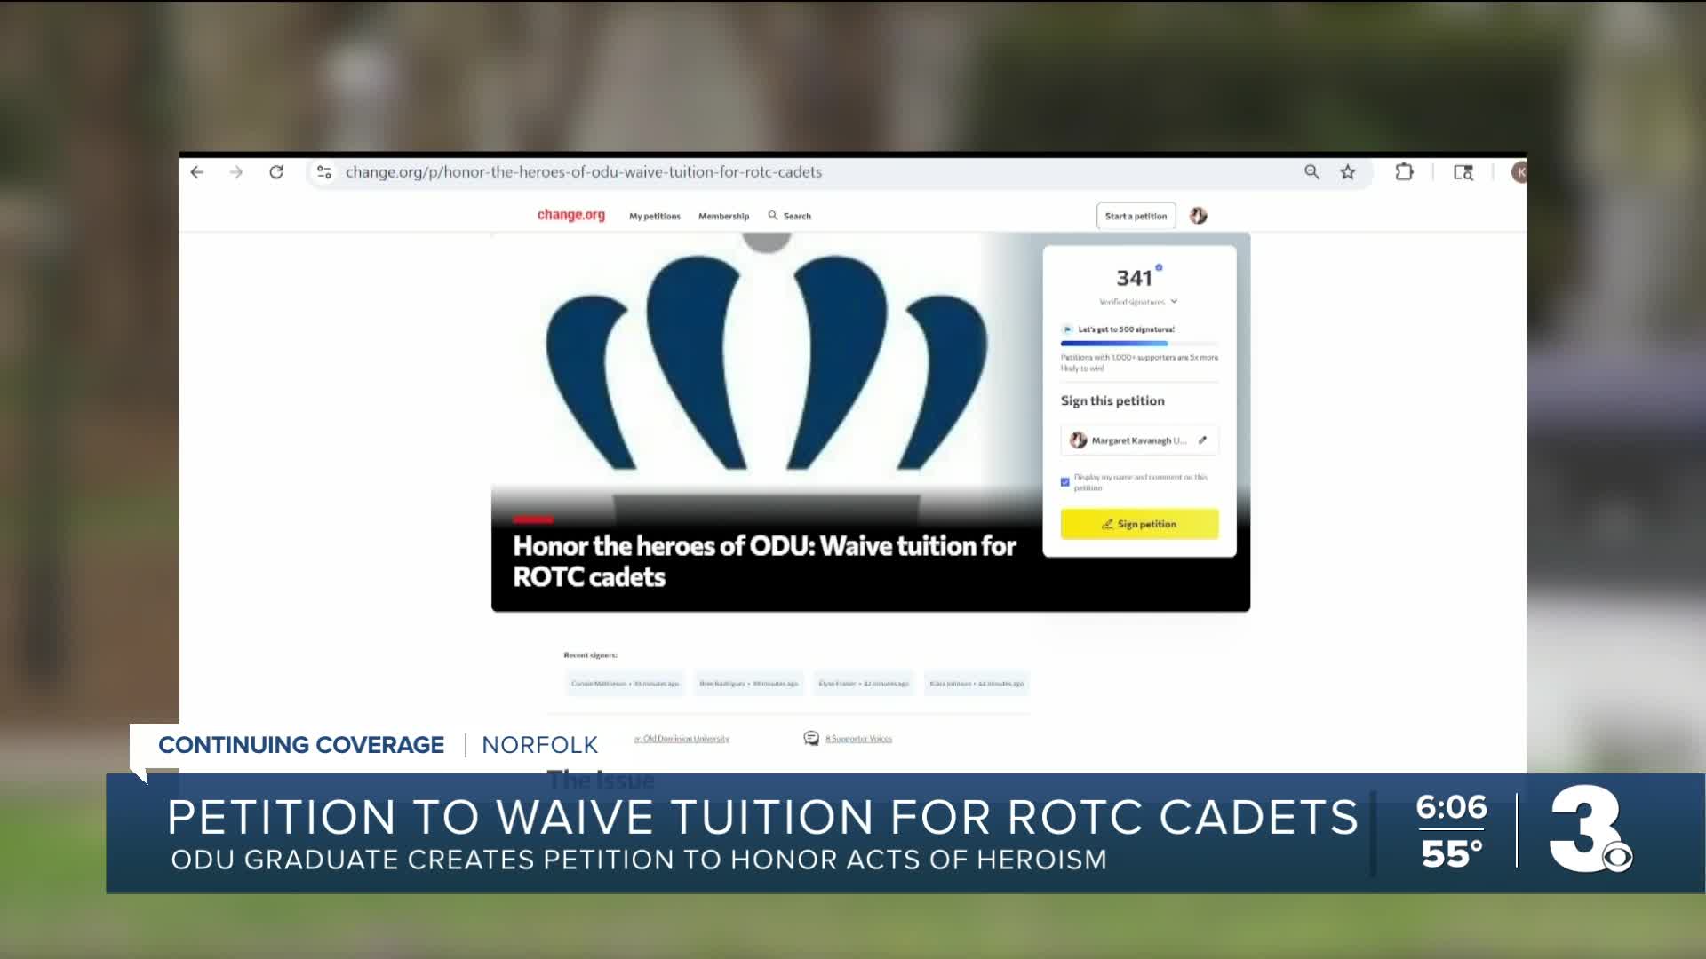Toggle display my name and comment checkbox
Viewport: 1706px width, 959px height.
tap(1065, 482)
